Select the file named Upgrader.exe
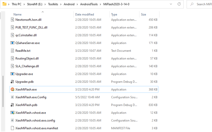212x132 pixels. tap(24, 74)
